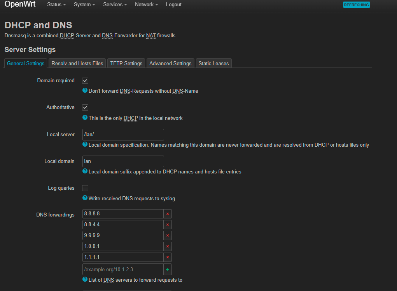Viewport: 397px width, 291px height.
Task: Open the Network dropdown menu
Action: coord(146,5)
